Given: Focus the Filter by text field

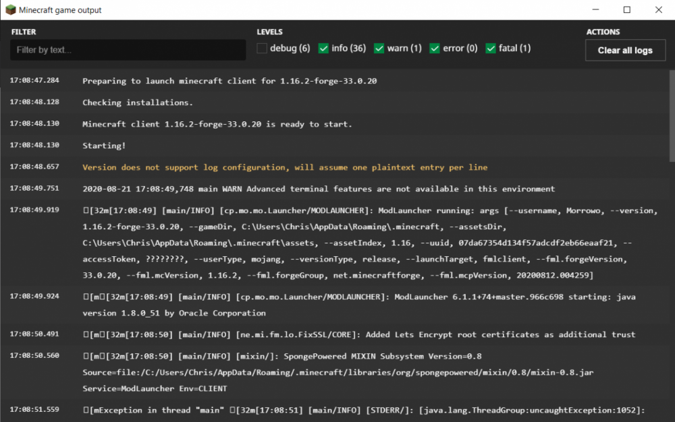Looking at the screenshot, I should point(128,50).
